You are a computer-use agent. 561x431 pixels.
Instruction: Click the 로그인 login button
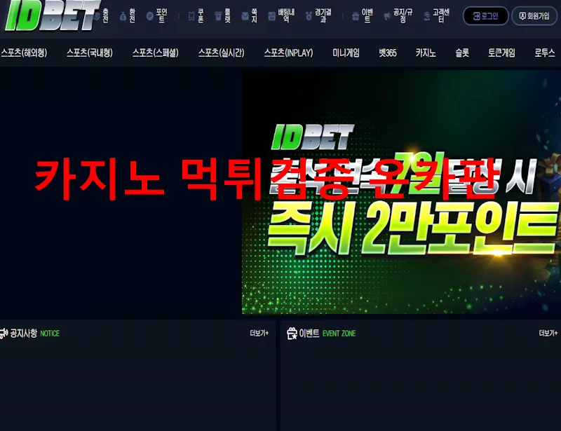click(x=485, y=16)
